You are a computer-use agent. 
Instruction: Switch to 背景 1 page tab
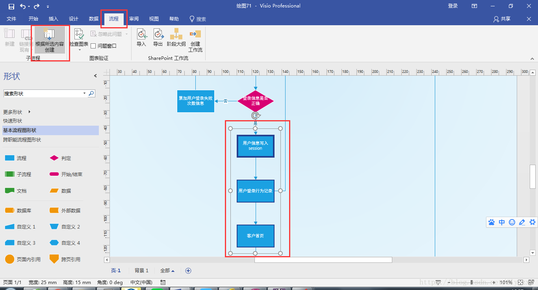tap(141, 271)
